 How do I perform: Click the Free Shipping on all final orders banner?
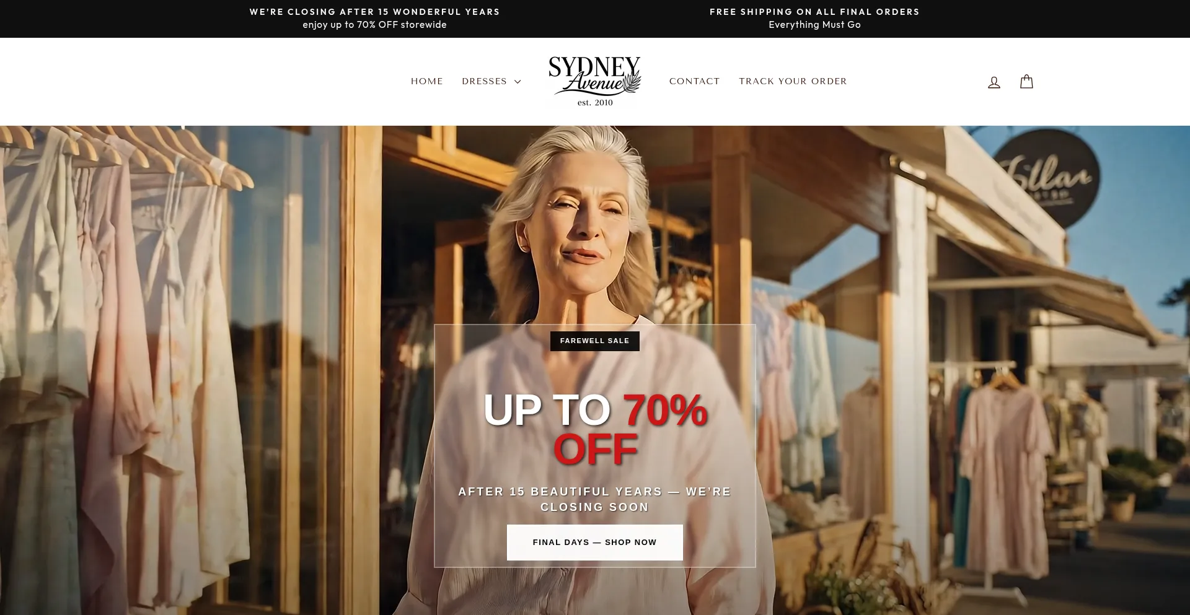(x=814, y=12)
